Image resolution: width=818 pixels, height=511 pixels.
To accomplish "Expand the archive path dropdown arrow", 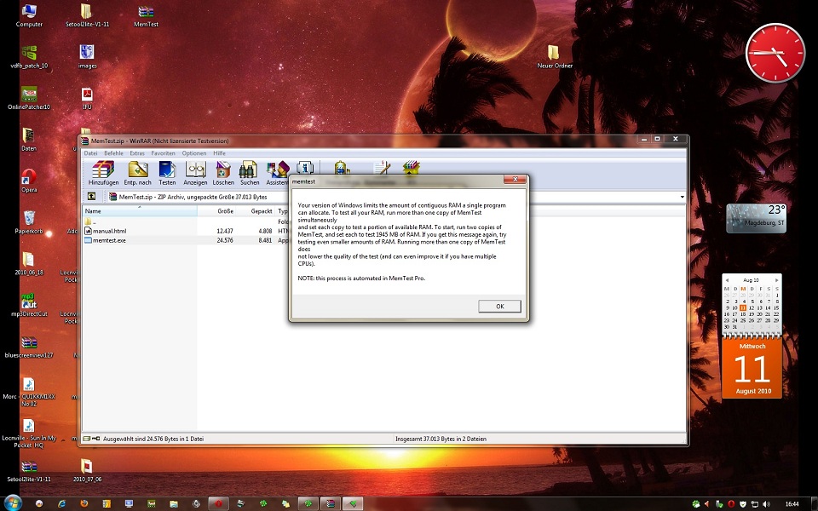I will click(x=683, y=197).
